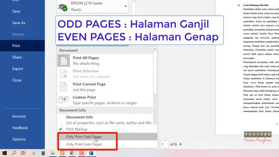Screen dimensions: 279x157
Task: Click the Print All Pages page icon
Action: 64,61
